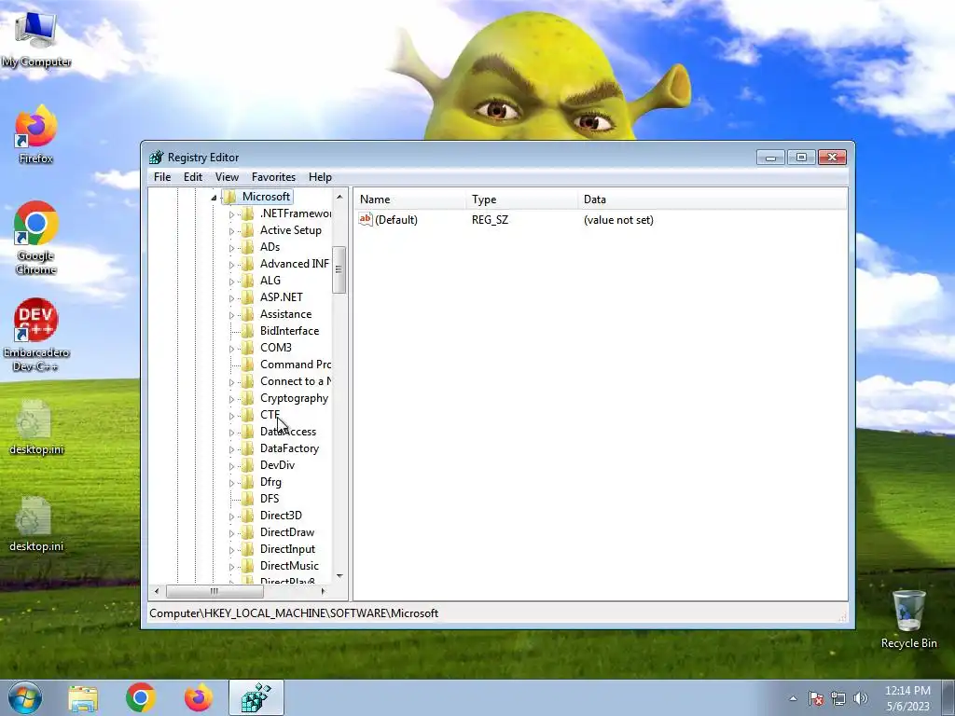
Task: Launch Chrome from the taskbar
Action: click(141, 697)
